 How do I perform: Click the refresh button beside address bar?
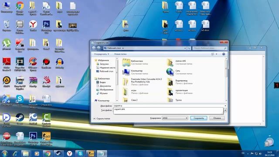coord(189,48)
